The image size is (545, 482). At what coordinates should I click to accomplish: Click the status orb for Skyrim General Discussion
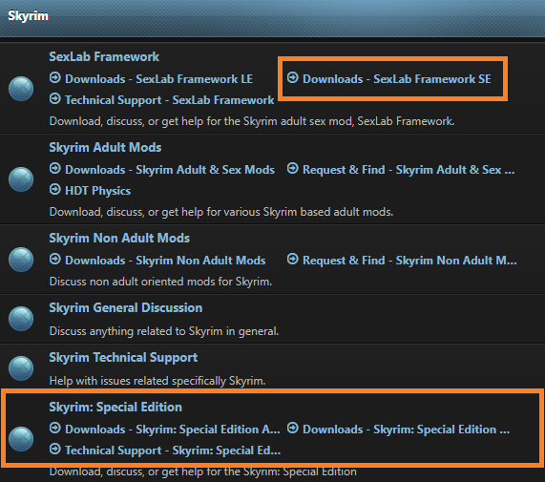[21, 319]
